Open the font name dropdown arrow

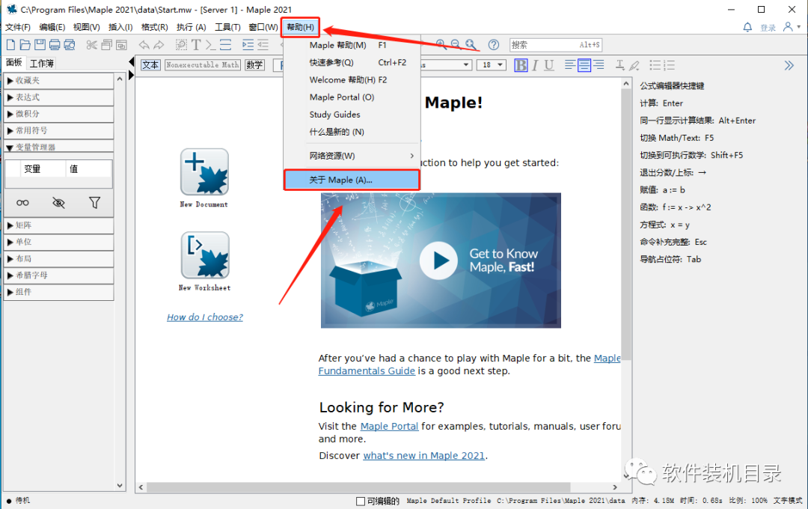[466, 65]
